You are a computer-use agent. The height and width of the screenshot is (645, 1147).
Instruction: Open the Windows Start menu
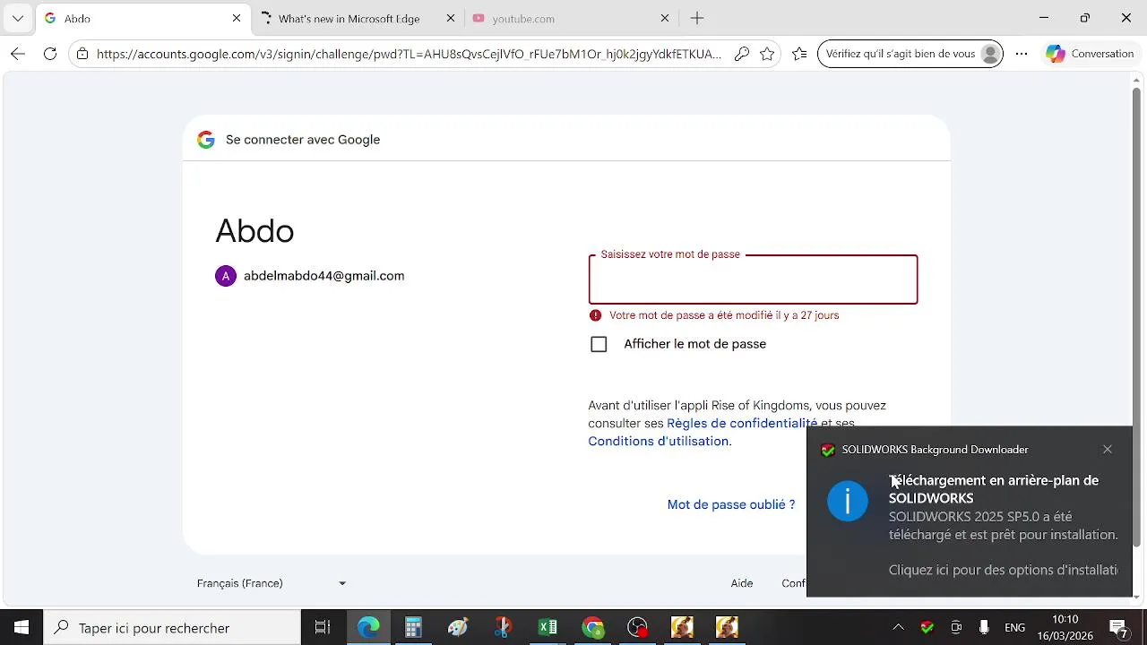click(22, 628)
